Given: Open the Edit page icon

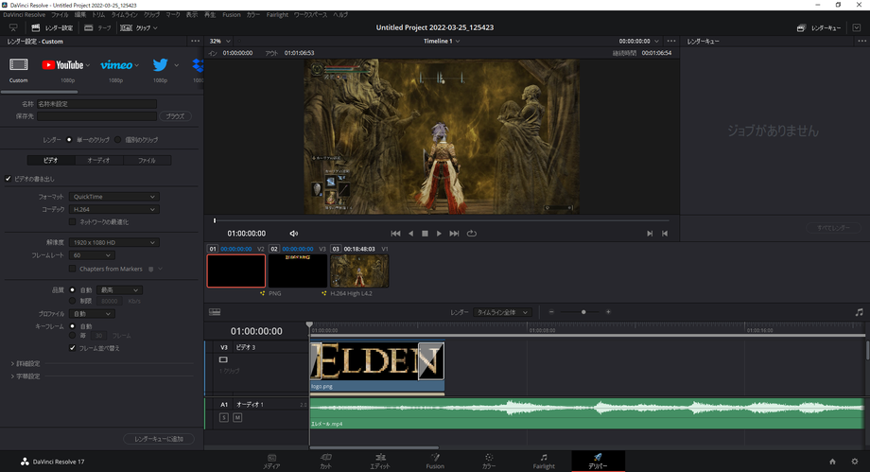Looking at the screenshot, I should (380, 462).
